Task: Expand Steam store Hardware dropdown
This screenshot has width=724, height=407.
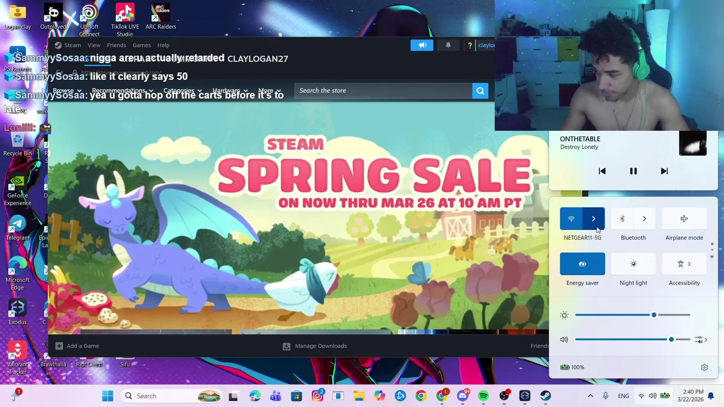Action: [230, 91]
